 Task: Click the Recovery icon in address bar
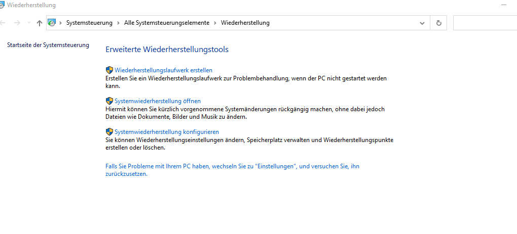point(52,23)
